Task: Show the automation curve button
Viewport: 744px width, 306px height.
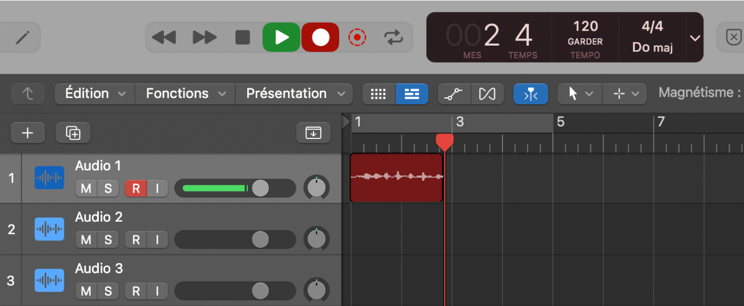Action: click(455, 94)
